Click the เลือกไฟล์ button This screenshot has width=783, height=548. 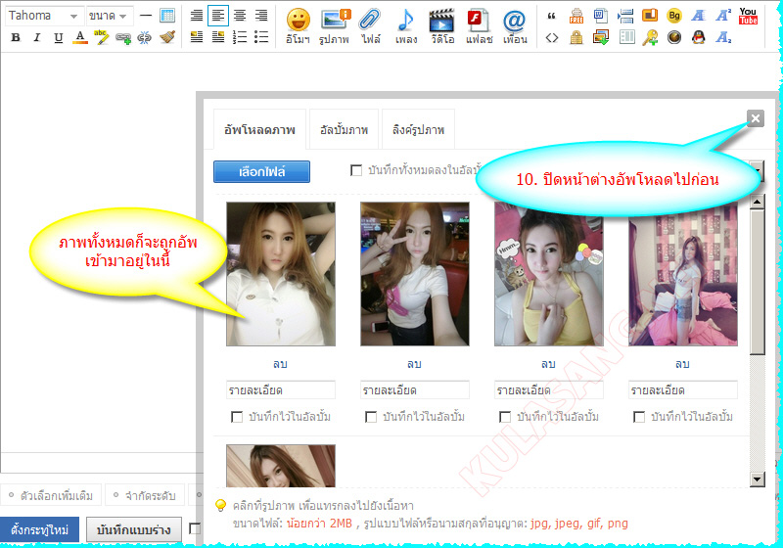(261, 171)
